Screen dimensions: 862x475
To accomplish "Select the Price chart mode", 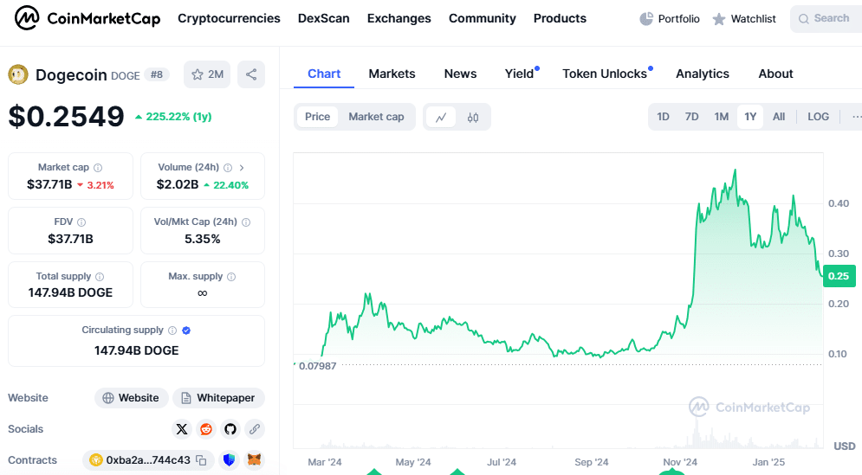I will [x=317, y=117].
